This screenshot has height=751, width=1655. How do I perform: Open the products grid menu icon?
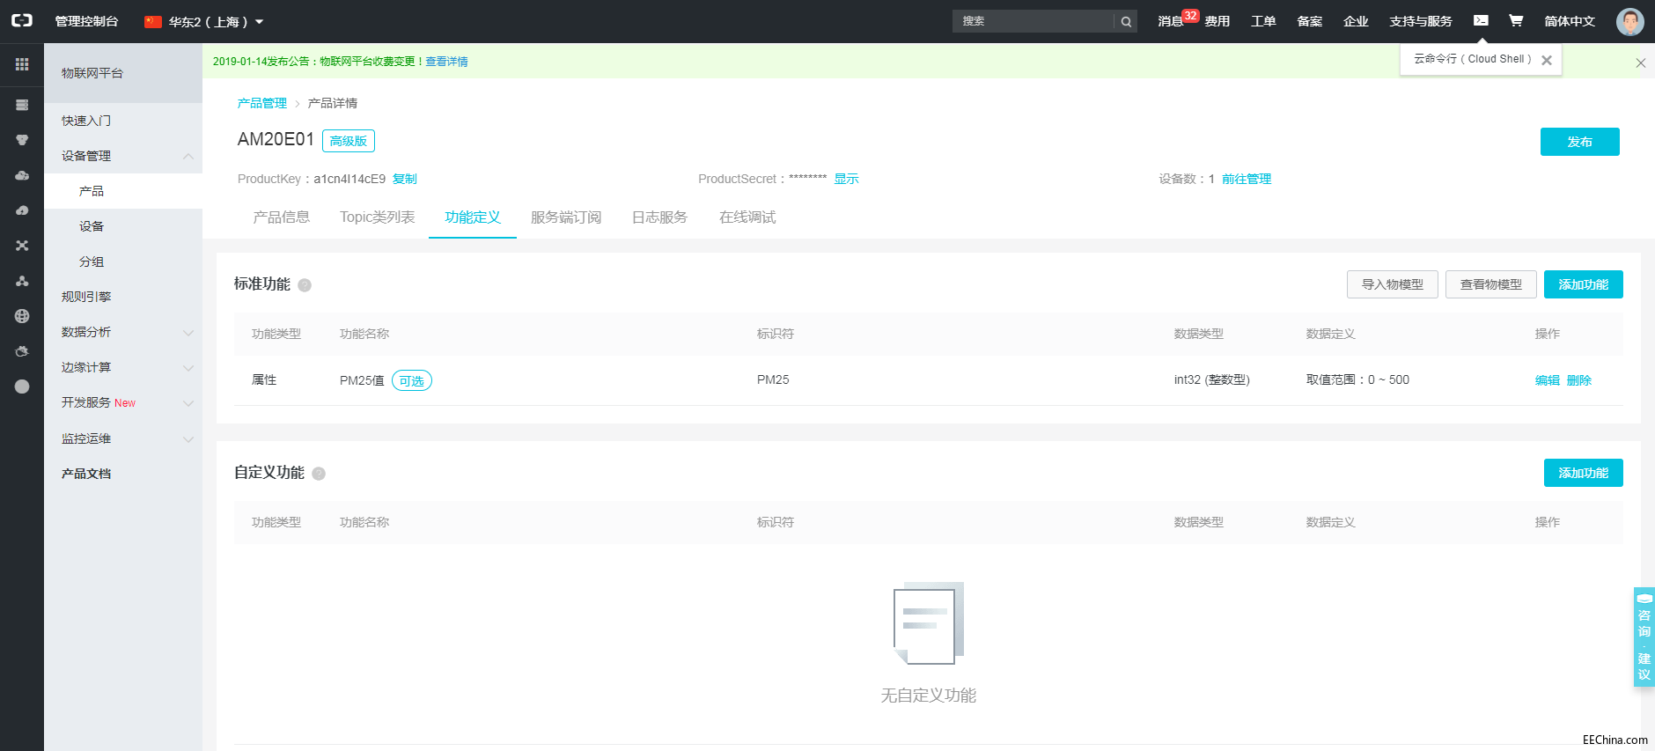click(x=22, y=64)
